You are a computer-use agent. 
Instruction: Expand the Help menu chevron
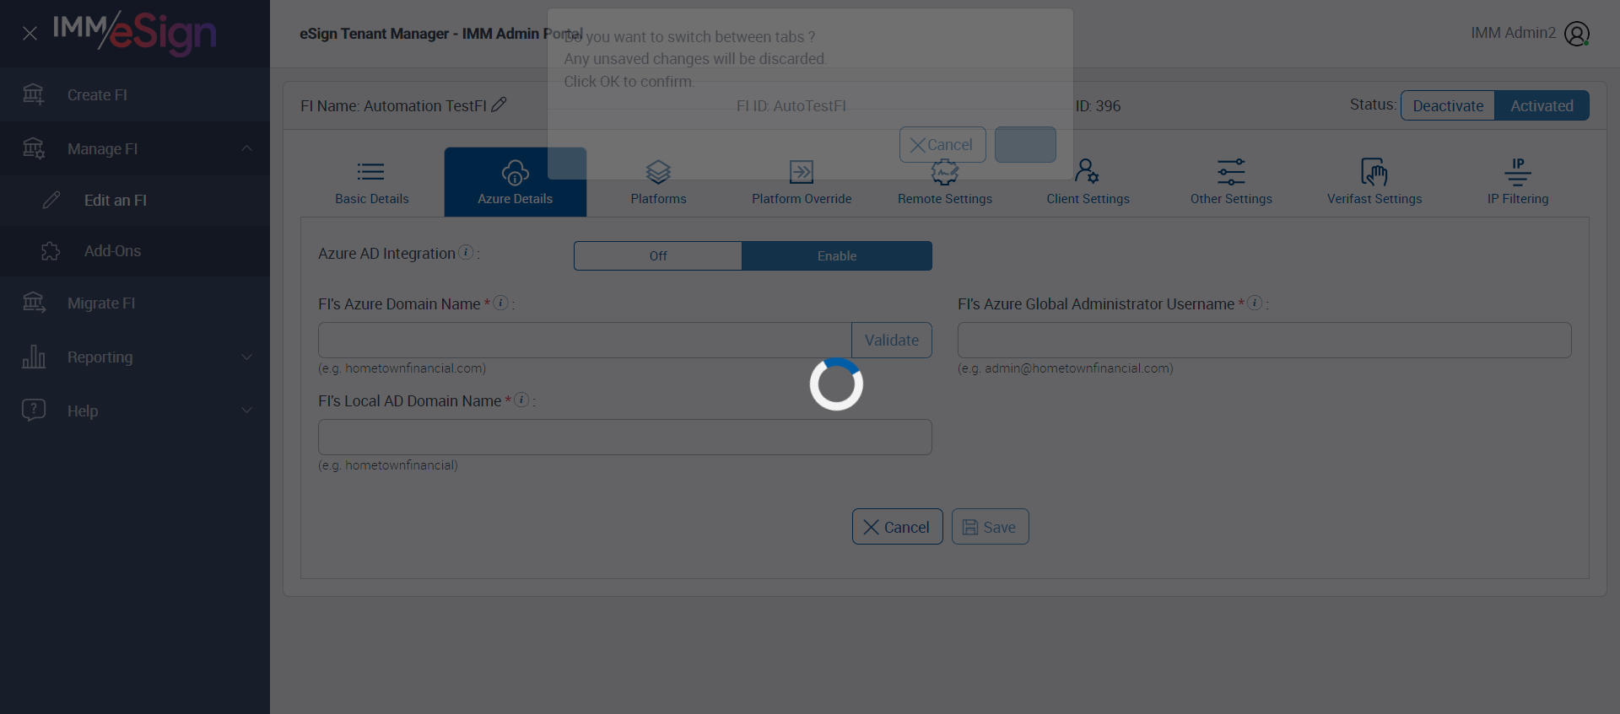[x=246, y=411]
